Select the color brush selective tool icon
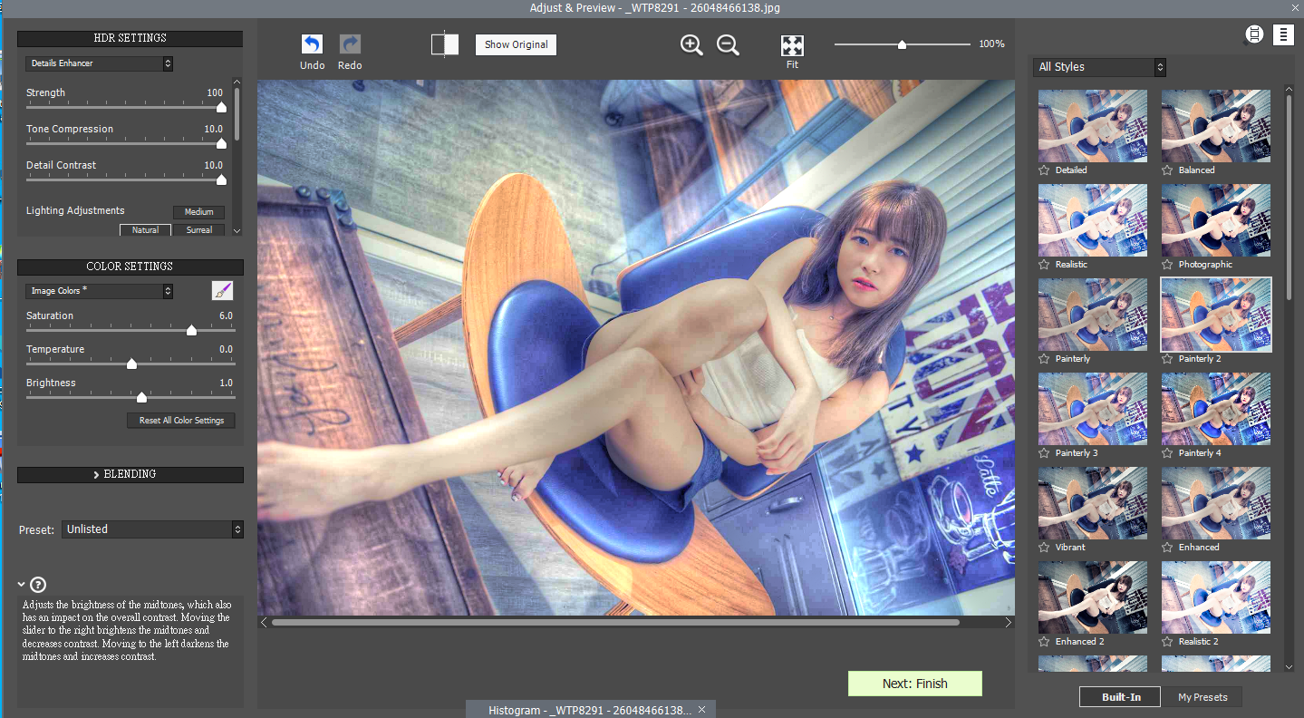1304x718 pixels. tap(222, 290)
